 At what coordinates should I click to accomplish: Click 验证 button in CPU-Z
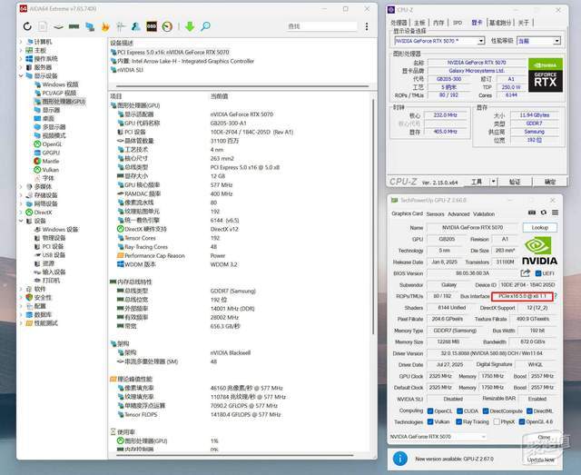pyautogui.click(x=515, y=182)
